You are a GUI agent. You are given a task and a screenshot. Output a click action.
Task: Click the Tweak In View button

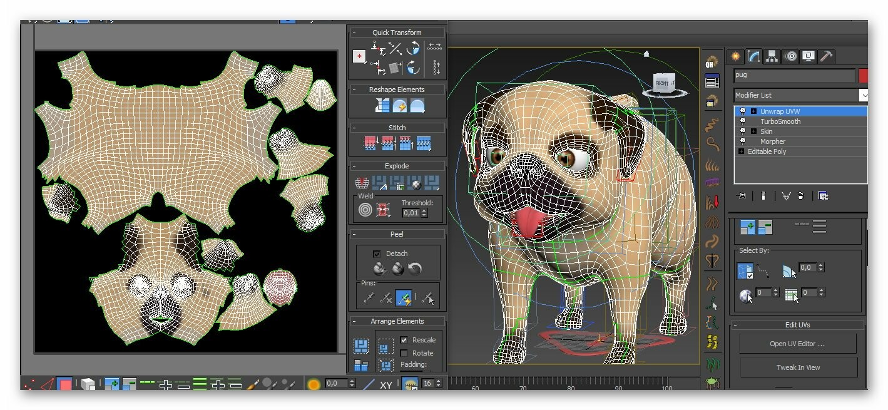coord(797,367)
